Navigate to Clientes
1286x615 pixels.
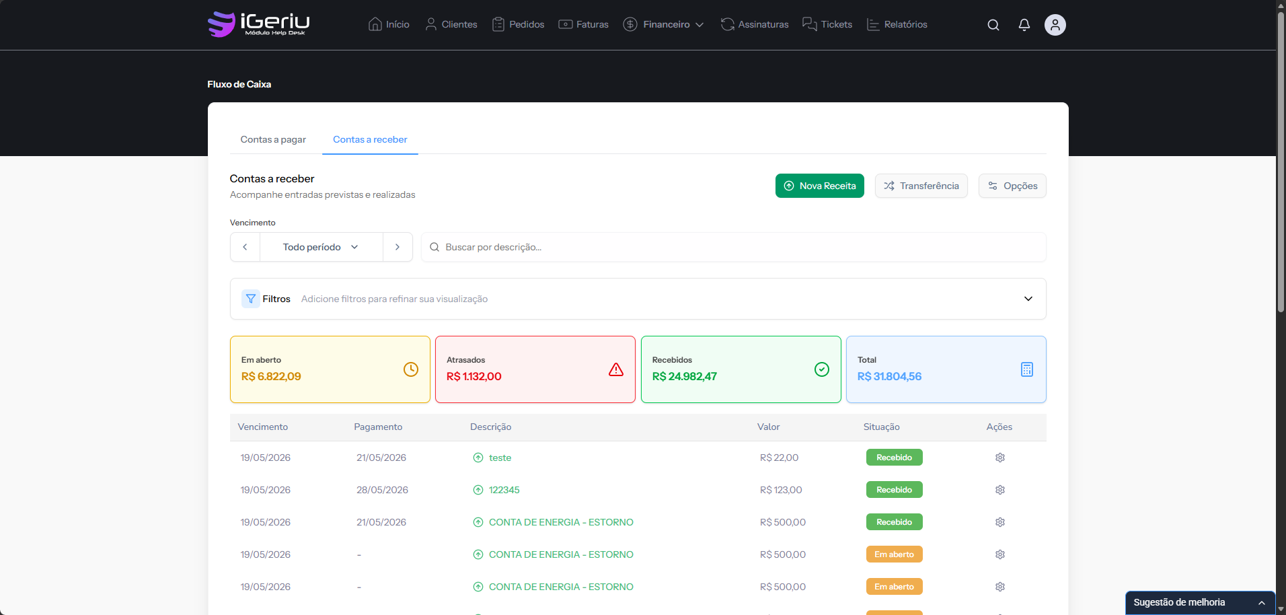[x=451, y=24]
